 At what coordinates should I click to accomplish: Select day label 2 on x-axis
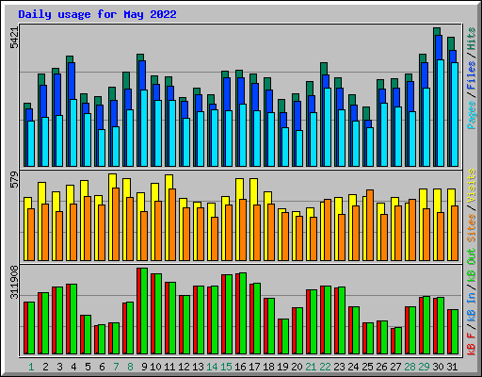point(45,367)
